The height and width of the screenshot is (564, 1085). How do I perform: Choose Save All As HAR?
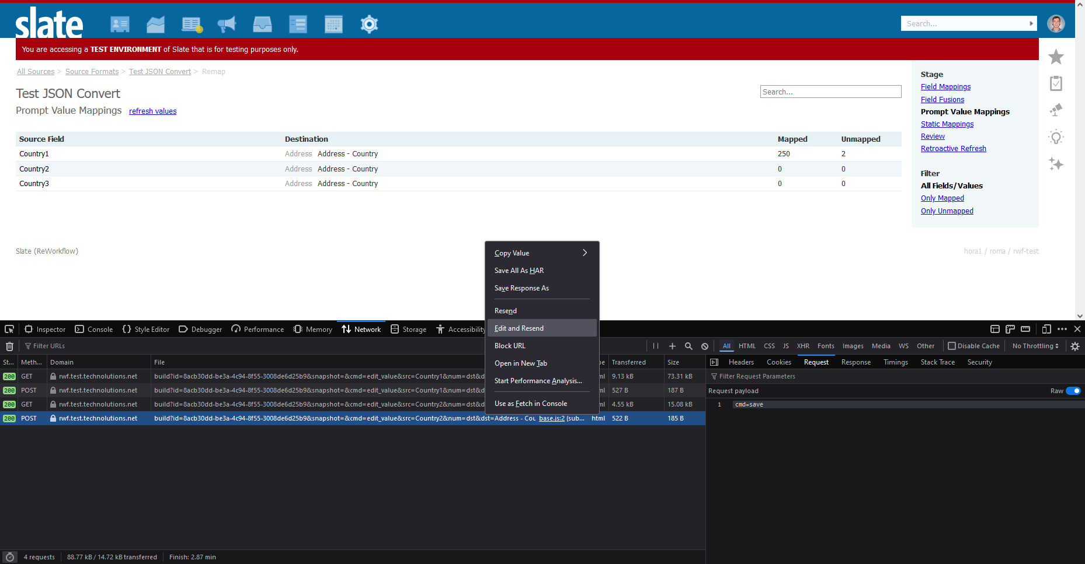(542, 271)
